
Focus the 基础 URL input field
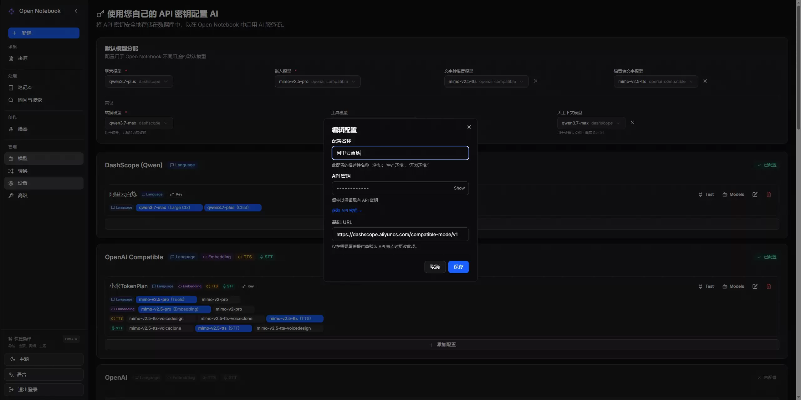pos(400,235)
